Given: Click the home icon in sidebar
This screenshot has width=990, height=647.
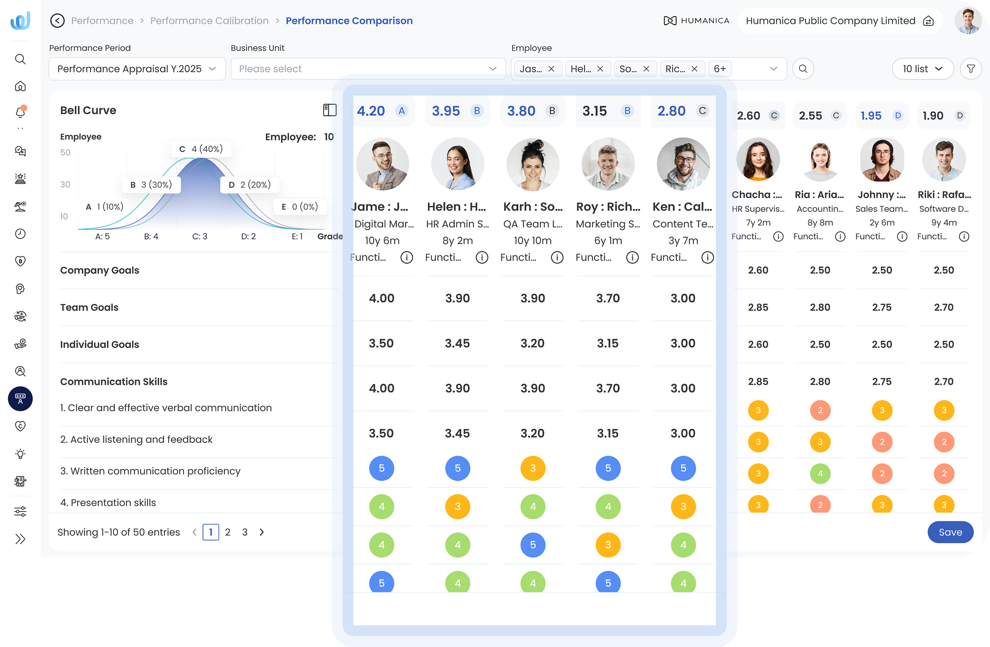Looking at the screenshot, I should click(x=20, y=86).
